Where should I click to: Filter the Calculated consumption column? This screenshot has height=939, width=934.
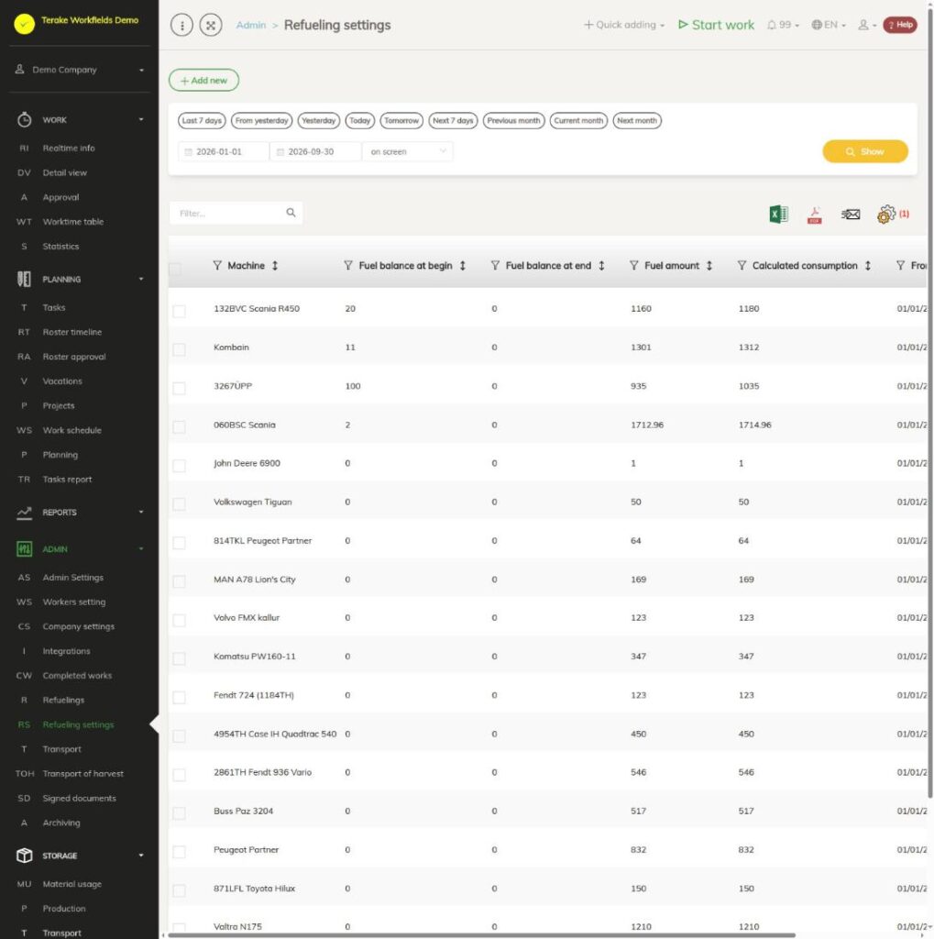tap(742, 265)
